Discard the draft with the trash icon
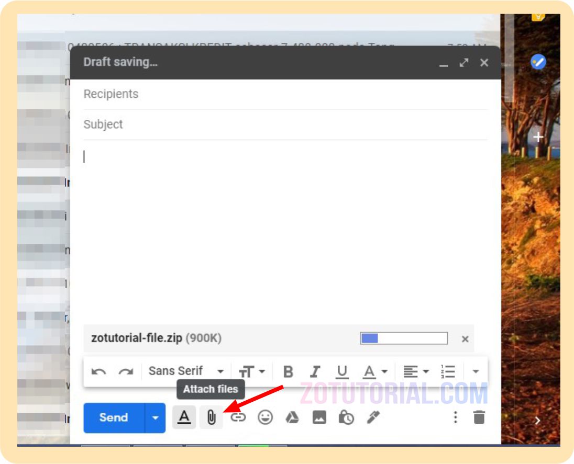Viewport: 574px width, 464px height. coord(480,417)
